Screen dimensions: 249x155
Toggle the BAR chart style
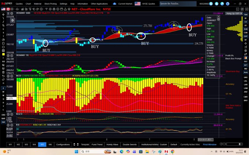pos(3,118)
